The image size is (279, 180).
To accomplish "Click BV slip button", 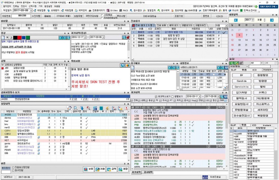I will 242,75.
